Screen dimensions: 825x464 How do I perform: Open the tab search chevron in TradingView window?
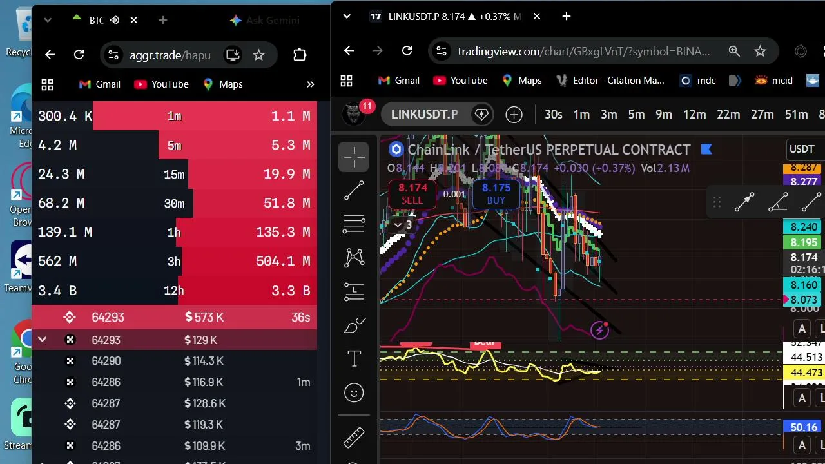pyautogui.click(x=347, y=16)
